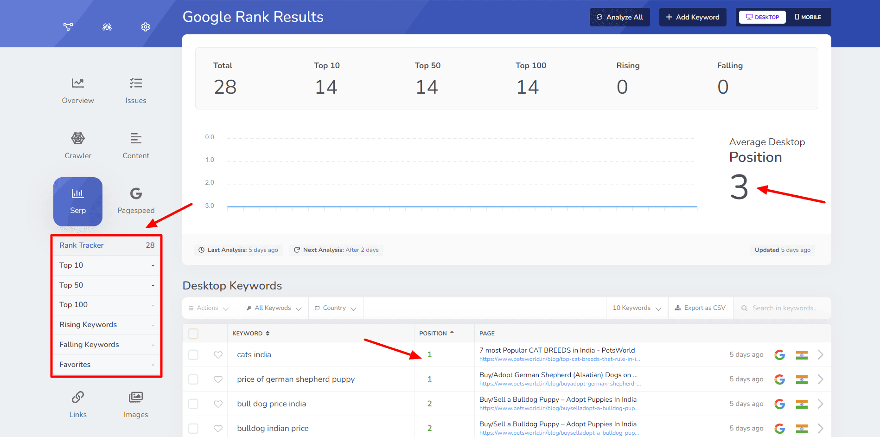This screenshot has height=437, width=880.
Task: Open the 10 Keywords per-page dropdown
Action: (637, 308)
